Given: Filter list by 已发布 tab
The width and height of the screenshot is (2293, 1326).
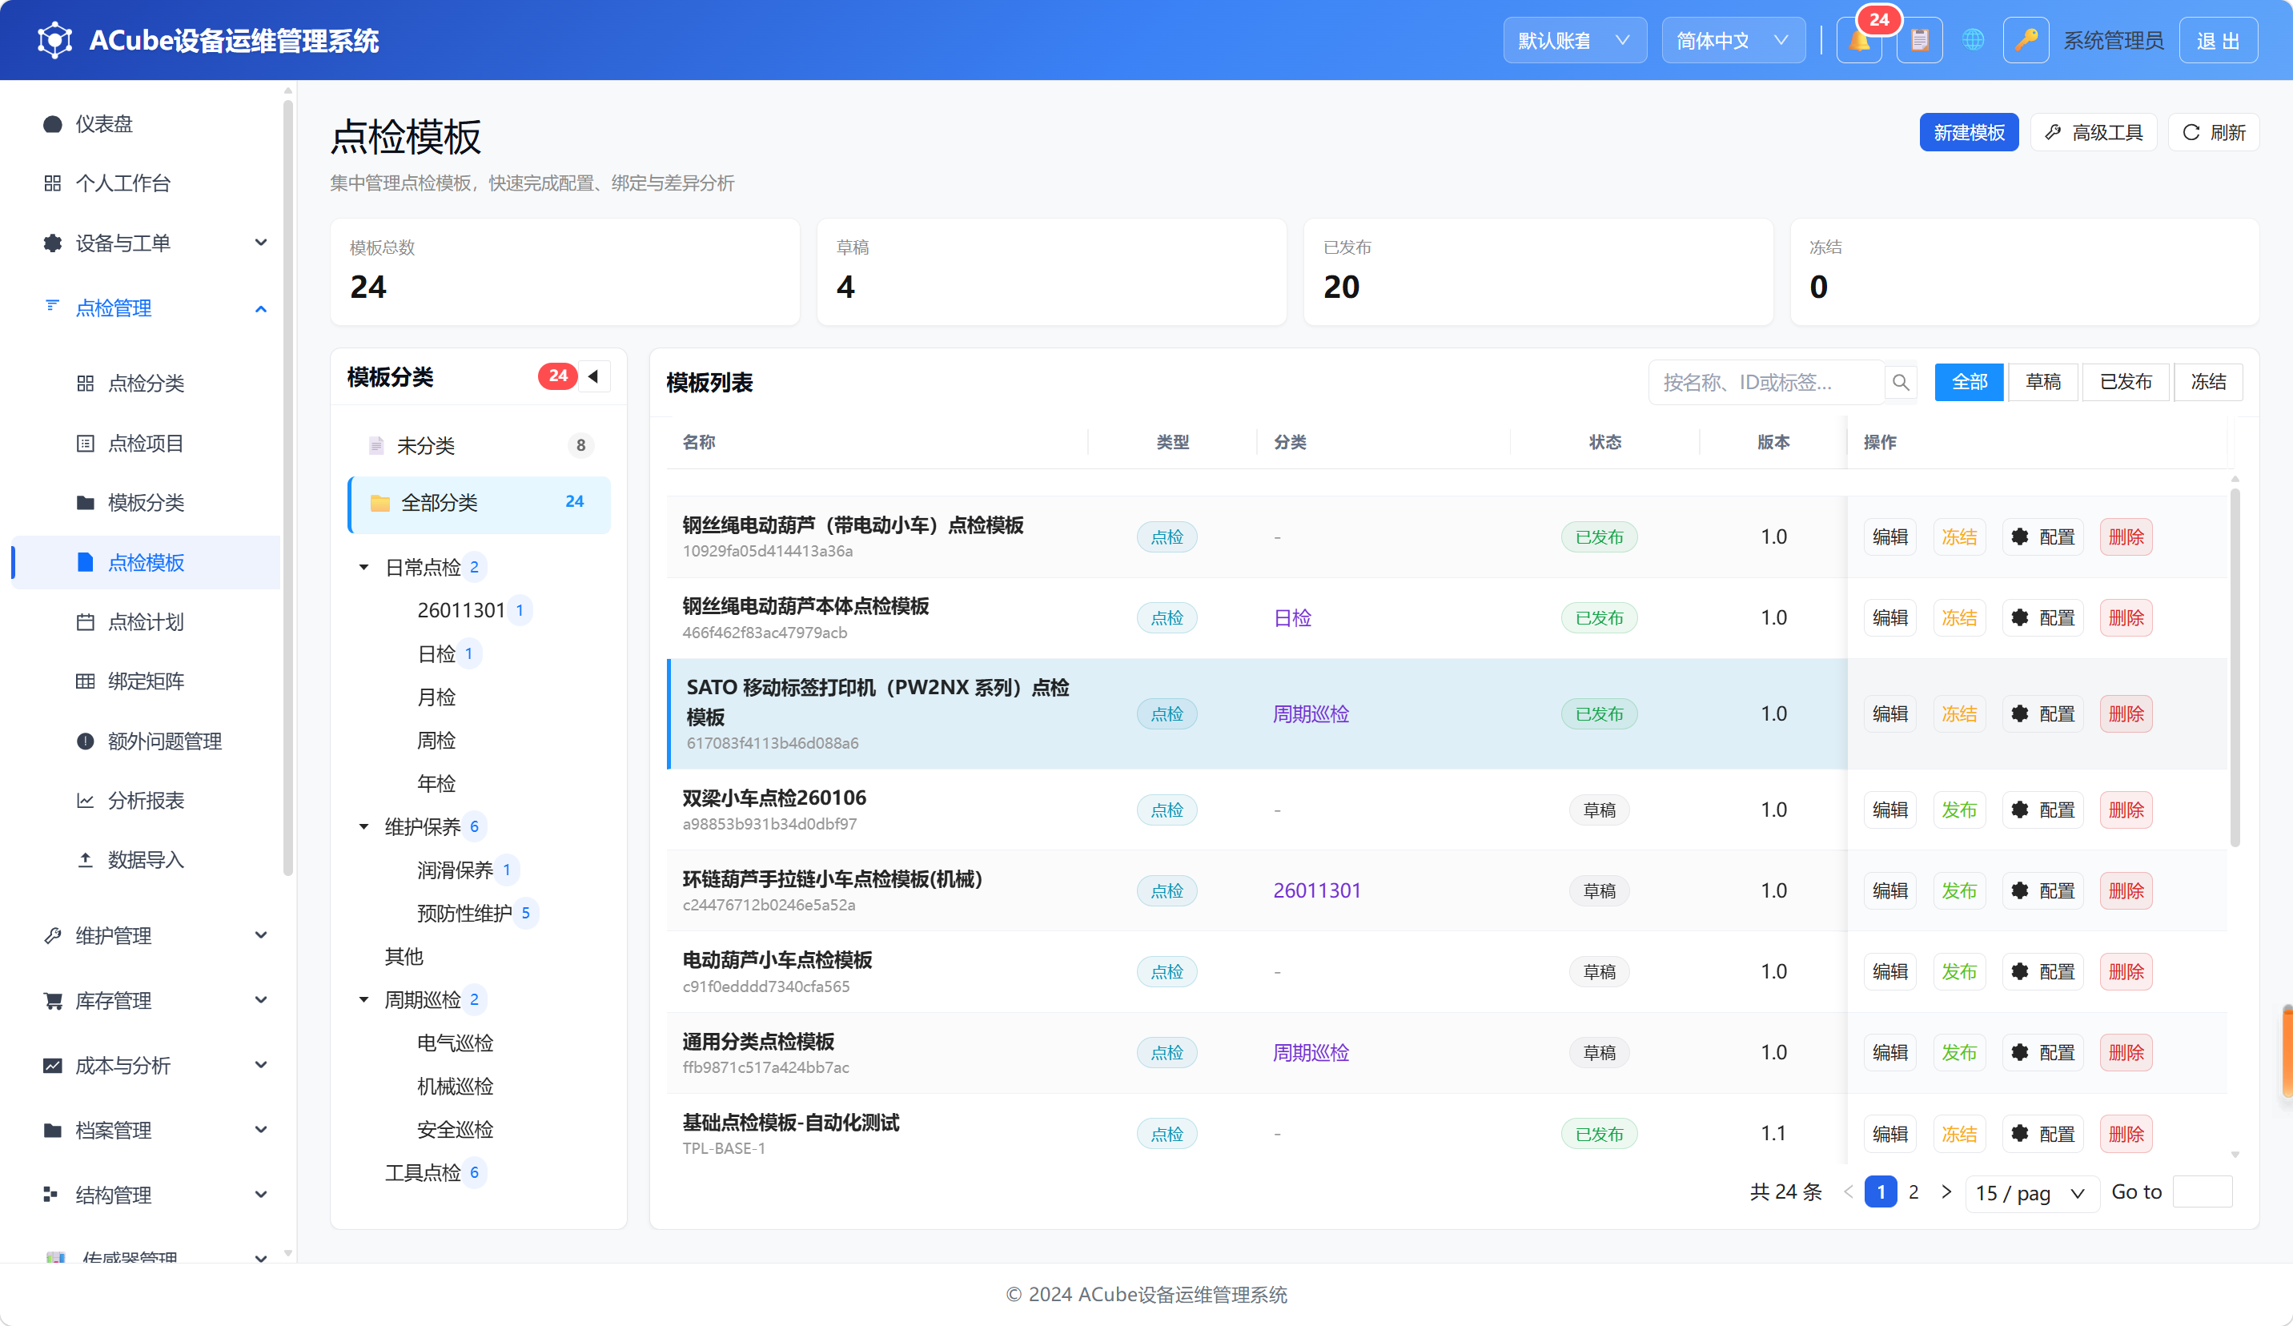Looking at the screenshot, I should 2126,382.
